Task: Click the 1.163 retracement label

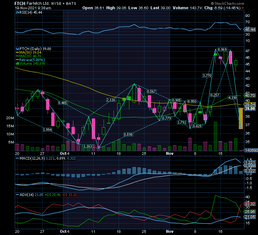Action: pyautogui.click(x=88, y=146)
